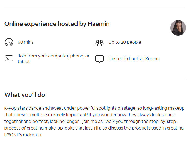Image resolution: width=192 pixels, height=142 pixels.
Task: Click the "60 mins" duration text
Action: pyautogui.click(x=26, y=42)
